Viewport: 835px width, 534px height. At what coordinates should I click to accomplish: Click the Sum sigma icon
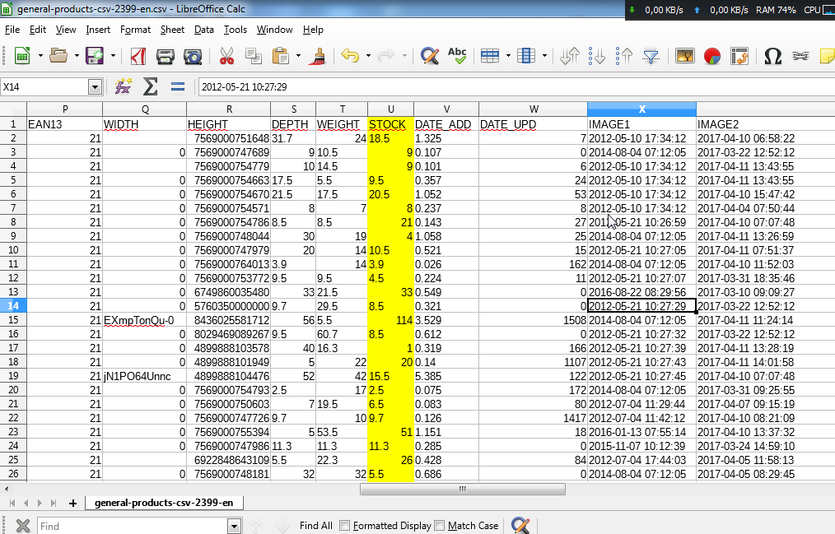point(150,86)
